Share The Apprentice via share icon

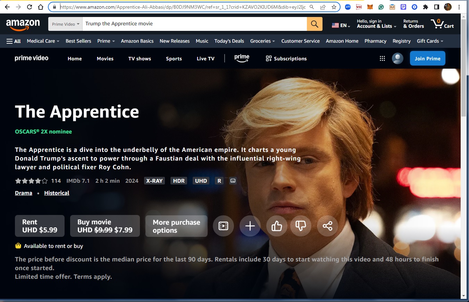(x=327, y=226)
